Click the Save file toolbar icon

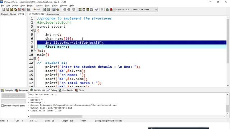(x=11, y=10)
